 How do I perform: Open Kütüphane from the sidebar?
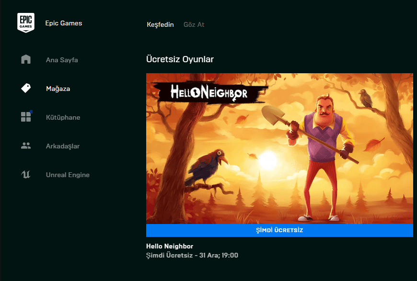click(x=63, y=117)
